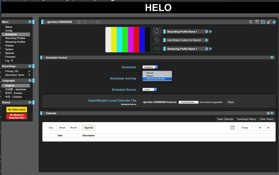Go to the next calendar period arrow
This screenshot has width=279, height=175.
(x=268, y=128)
